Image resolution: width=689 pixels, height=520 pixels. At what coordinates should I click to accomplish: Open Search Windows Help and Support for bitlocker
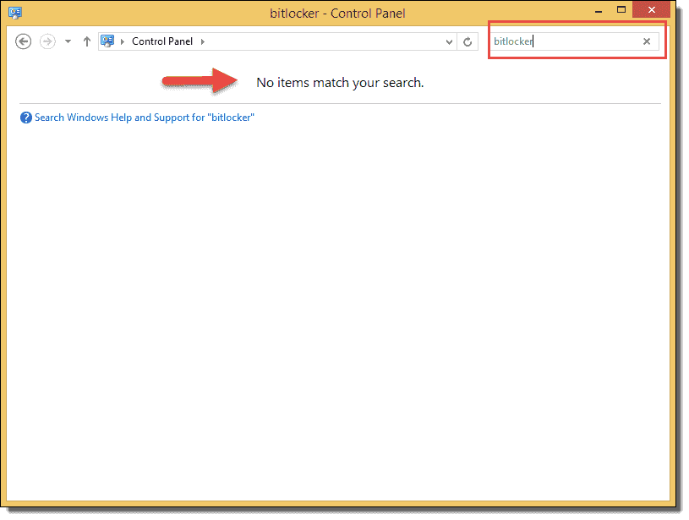pos(144,117)
